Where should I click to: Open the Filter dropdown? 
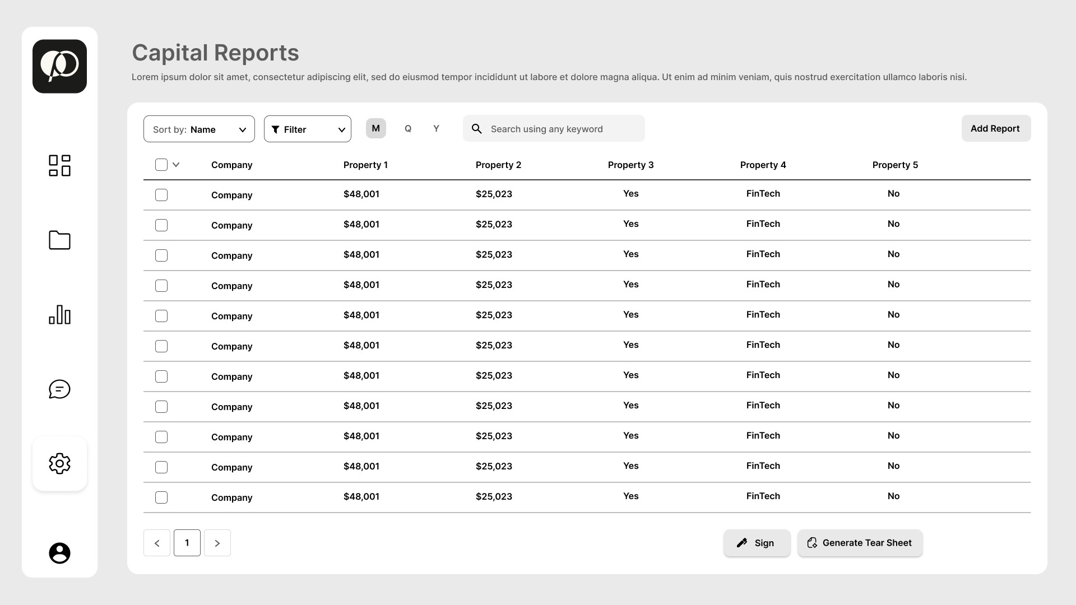[307, 129]
